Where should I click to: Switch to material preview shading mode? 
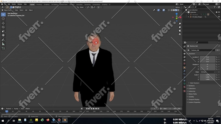pos(176,10)
